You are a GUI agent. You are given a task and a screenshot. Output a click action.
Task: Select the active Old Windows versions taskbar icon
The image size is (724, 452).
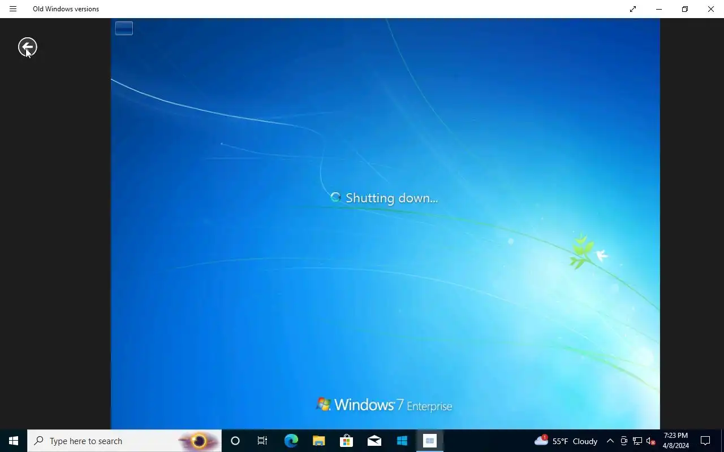click(x=429, y=441)
